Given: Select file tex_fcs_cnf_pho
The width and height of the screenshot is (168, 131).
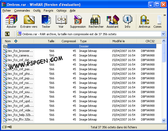Looking at the screenshot, I should (x=79, y=74).
